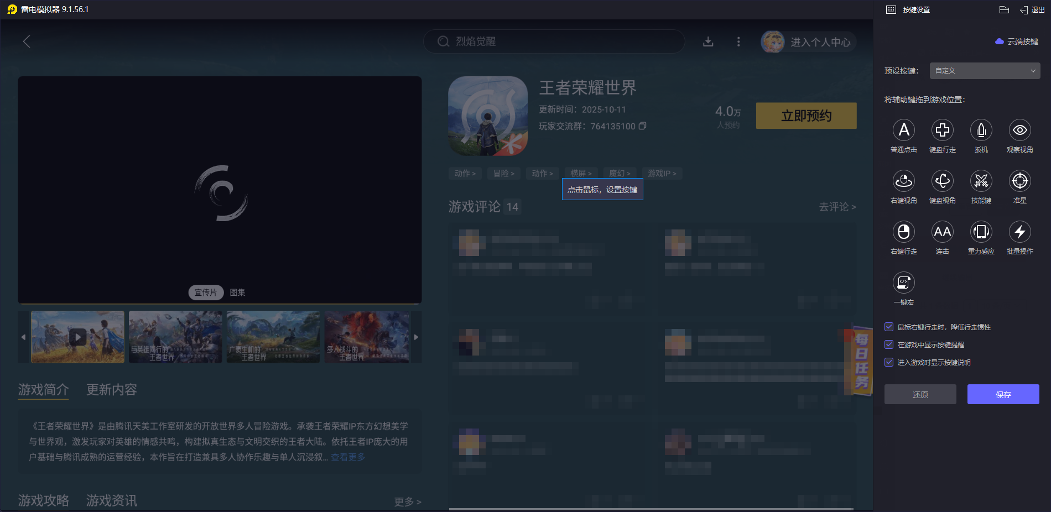Image resolution: width=1051 pixels, height=512 pixels.
Task: Pick the 观察视角 view observation icon
Action: tap(1019, 130)
